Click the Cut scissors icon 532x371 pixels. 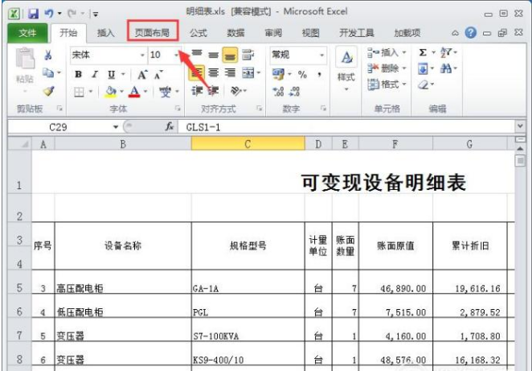48,55
